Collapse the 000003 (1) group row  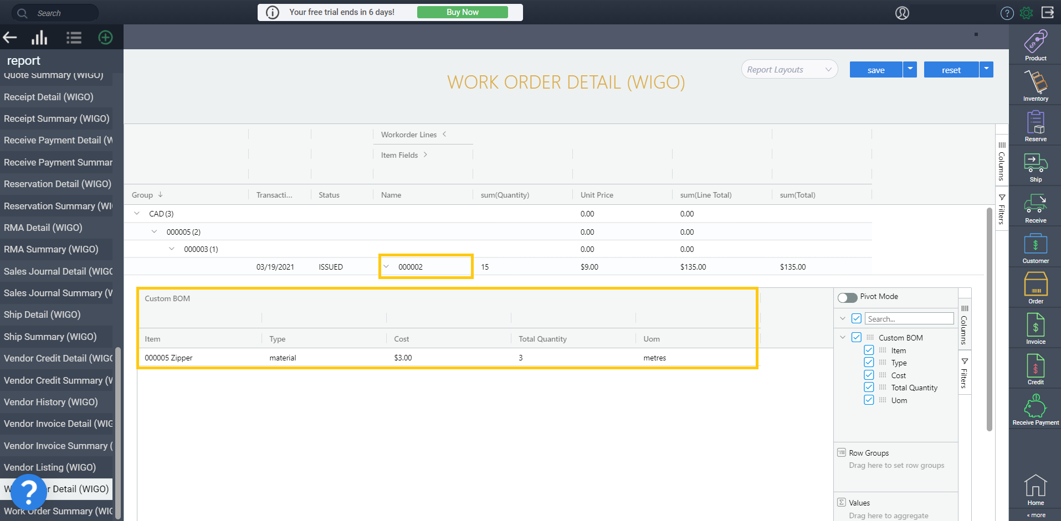(x=172, y=249)
